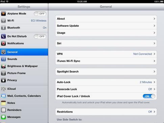Viewport: 164px width, 123px height.
Task: Tap the Brightness & Wallpaper flower icon
Action: click(x=3, y=66)
